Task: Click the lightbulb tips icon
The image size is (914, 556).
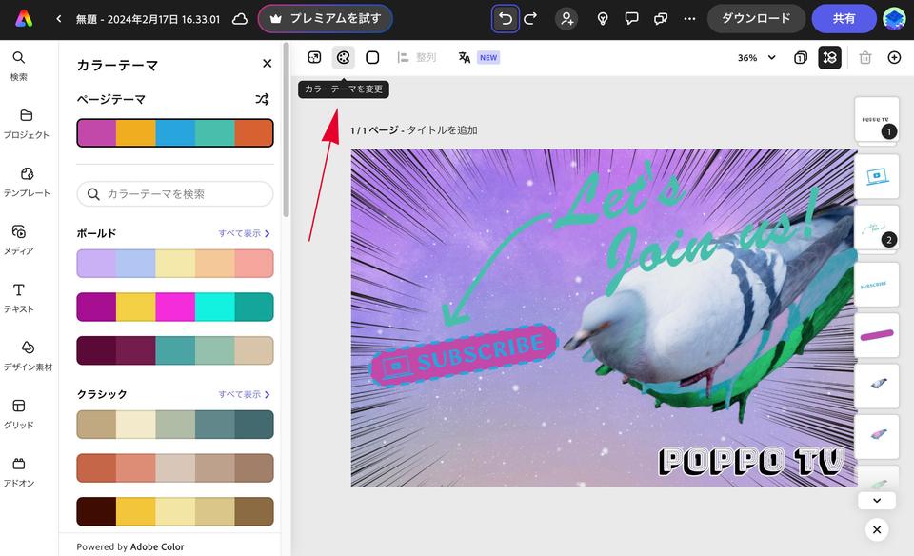Action: pyautogui.click(x=602, y=18)
